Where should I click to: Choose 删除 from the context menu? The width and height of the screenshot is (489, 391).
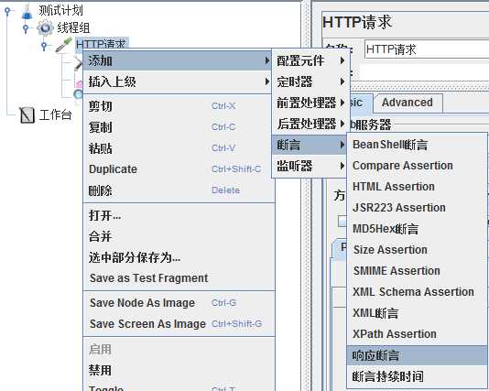(x=179, y=190)
